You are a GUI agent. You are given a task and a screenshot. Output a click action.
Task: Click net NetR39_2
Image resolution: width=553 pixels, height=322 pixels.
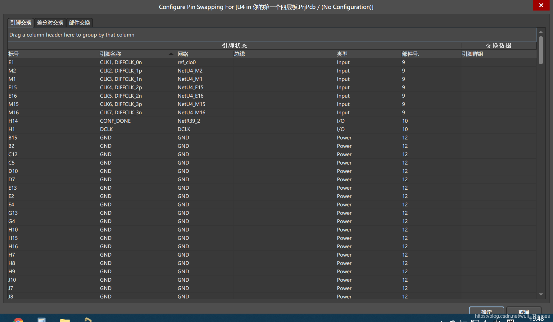(x=189, y=121)
